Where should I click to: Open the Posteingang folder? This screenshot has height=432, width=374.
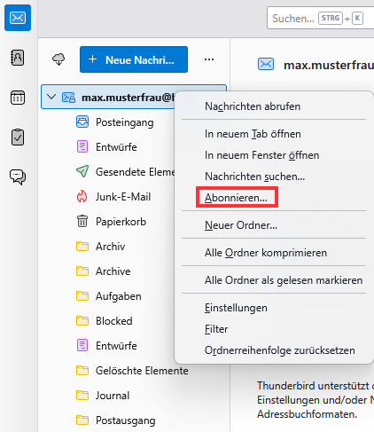tap(124, 122)
